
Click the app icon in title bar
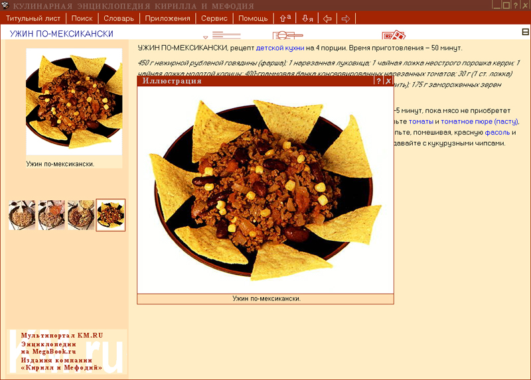point(5,5)
